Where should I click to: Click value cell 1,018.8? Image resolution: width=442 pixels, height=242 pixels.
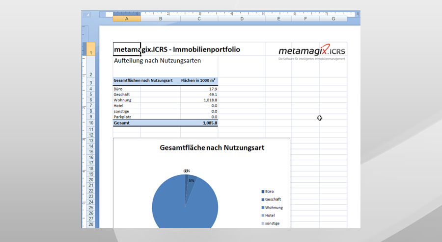(199, 100)
